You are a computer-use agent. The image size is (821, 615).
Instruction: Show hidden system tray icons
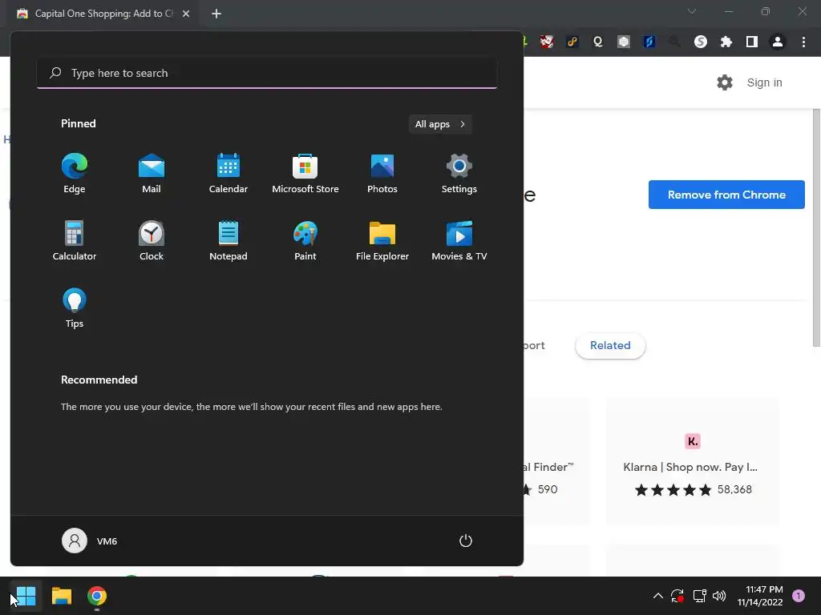tap(658, 596)
